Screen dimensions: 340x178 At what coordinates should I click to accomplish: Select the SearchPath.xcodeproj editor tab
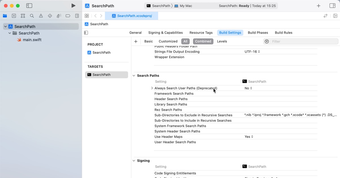point(131,16)
